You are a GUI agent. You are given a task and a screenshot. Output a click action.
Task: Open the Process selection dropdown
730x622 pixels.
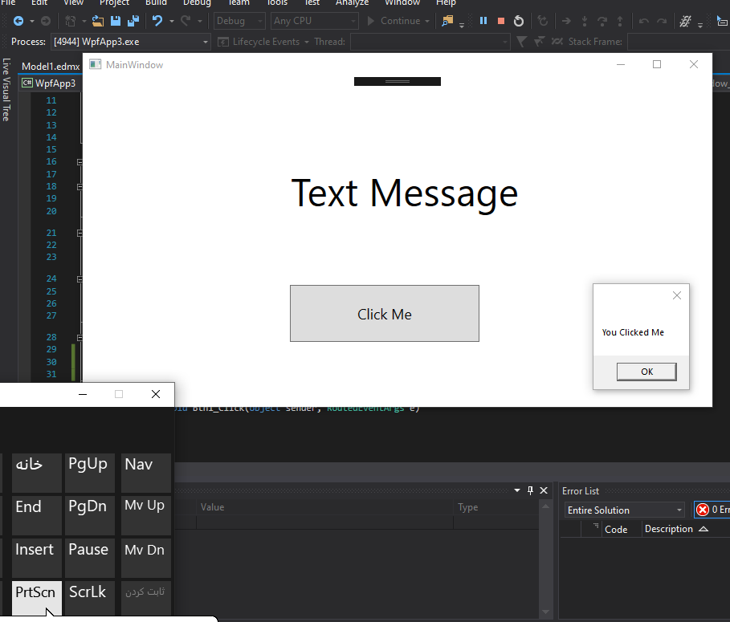(130, 42)
